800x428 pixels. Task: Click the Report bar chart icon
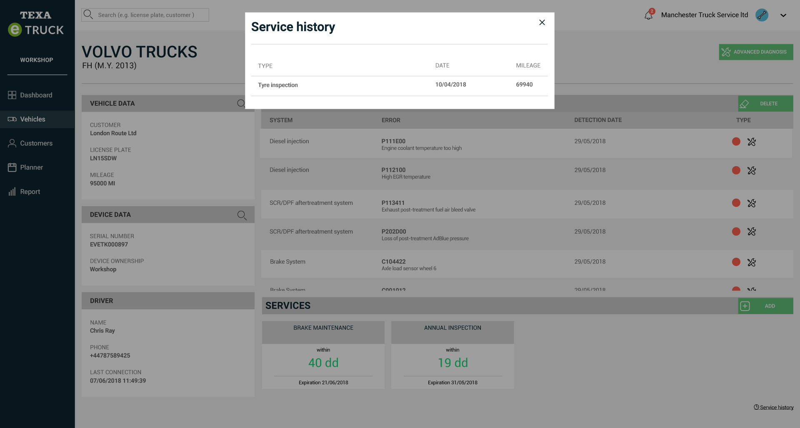coord(12,192)
